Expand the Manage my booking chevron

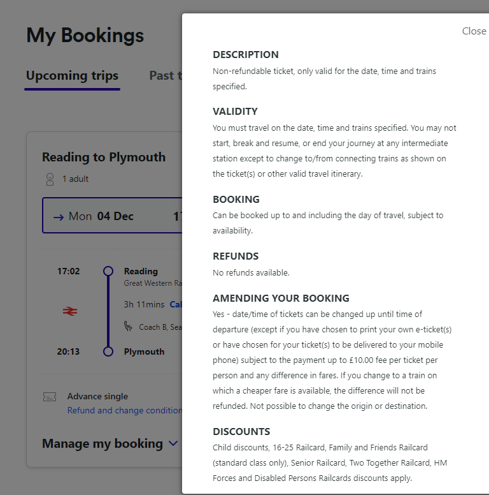pos(173,443)
